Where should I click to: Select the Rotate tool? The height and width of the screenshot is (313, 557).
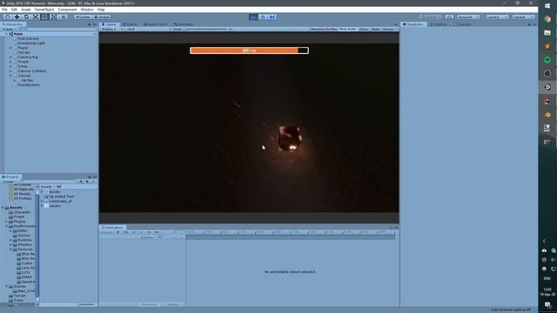pos(26,17)
